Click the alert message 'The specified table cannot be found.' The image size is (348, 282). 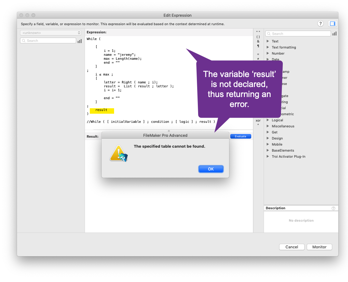coord(170,146)
